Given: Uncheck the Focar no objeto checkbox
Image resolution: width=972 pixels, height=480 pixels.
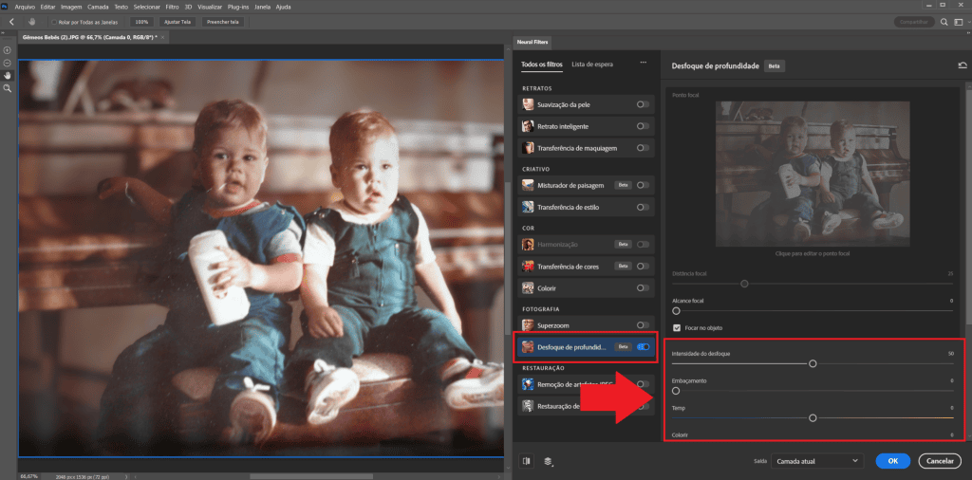Looking at the screenshot, I should coord(677,327).
